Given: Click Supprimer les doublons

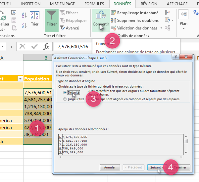Looking at the screenshot, I should [135, 20].
